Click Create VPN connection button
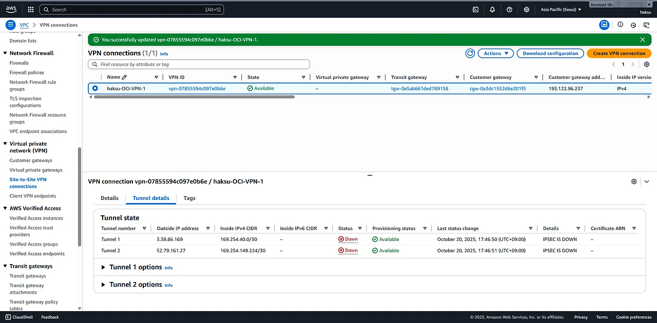 click(619, 53)
